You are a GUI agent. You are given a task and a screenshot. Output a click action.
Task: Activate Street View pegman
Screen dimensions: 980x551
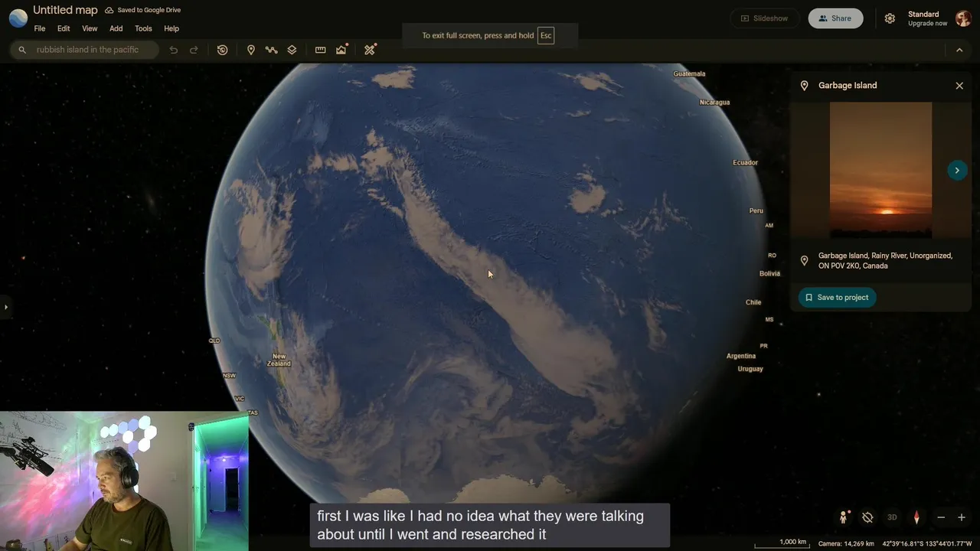843,517
